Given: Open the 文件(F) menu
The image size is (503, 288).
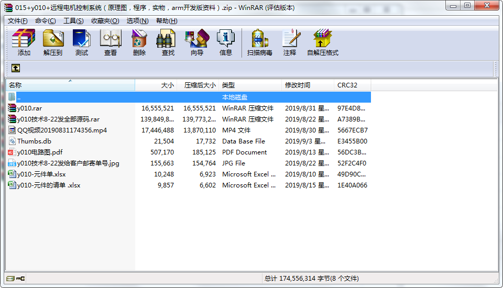Looking at the screenshot, I should pos(18,21).
